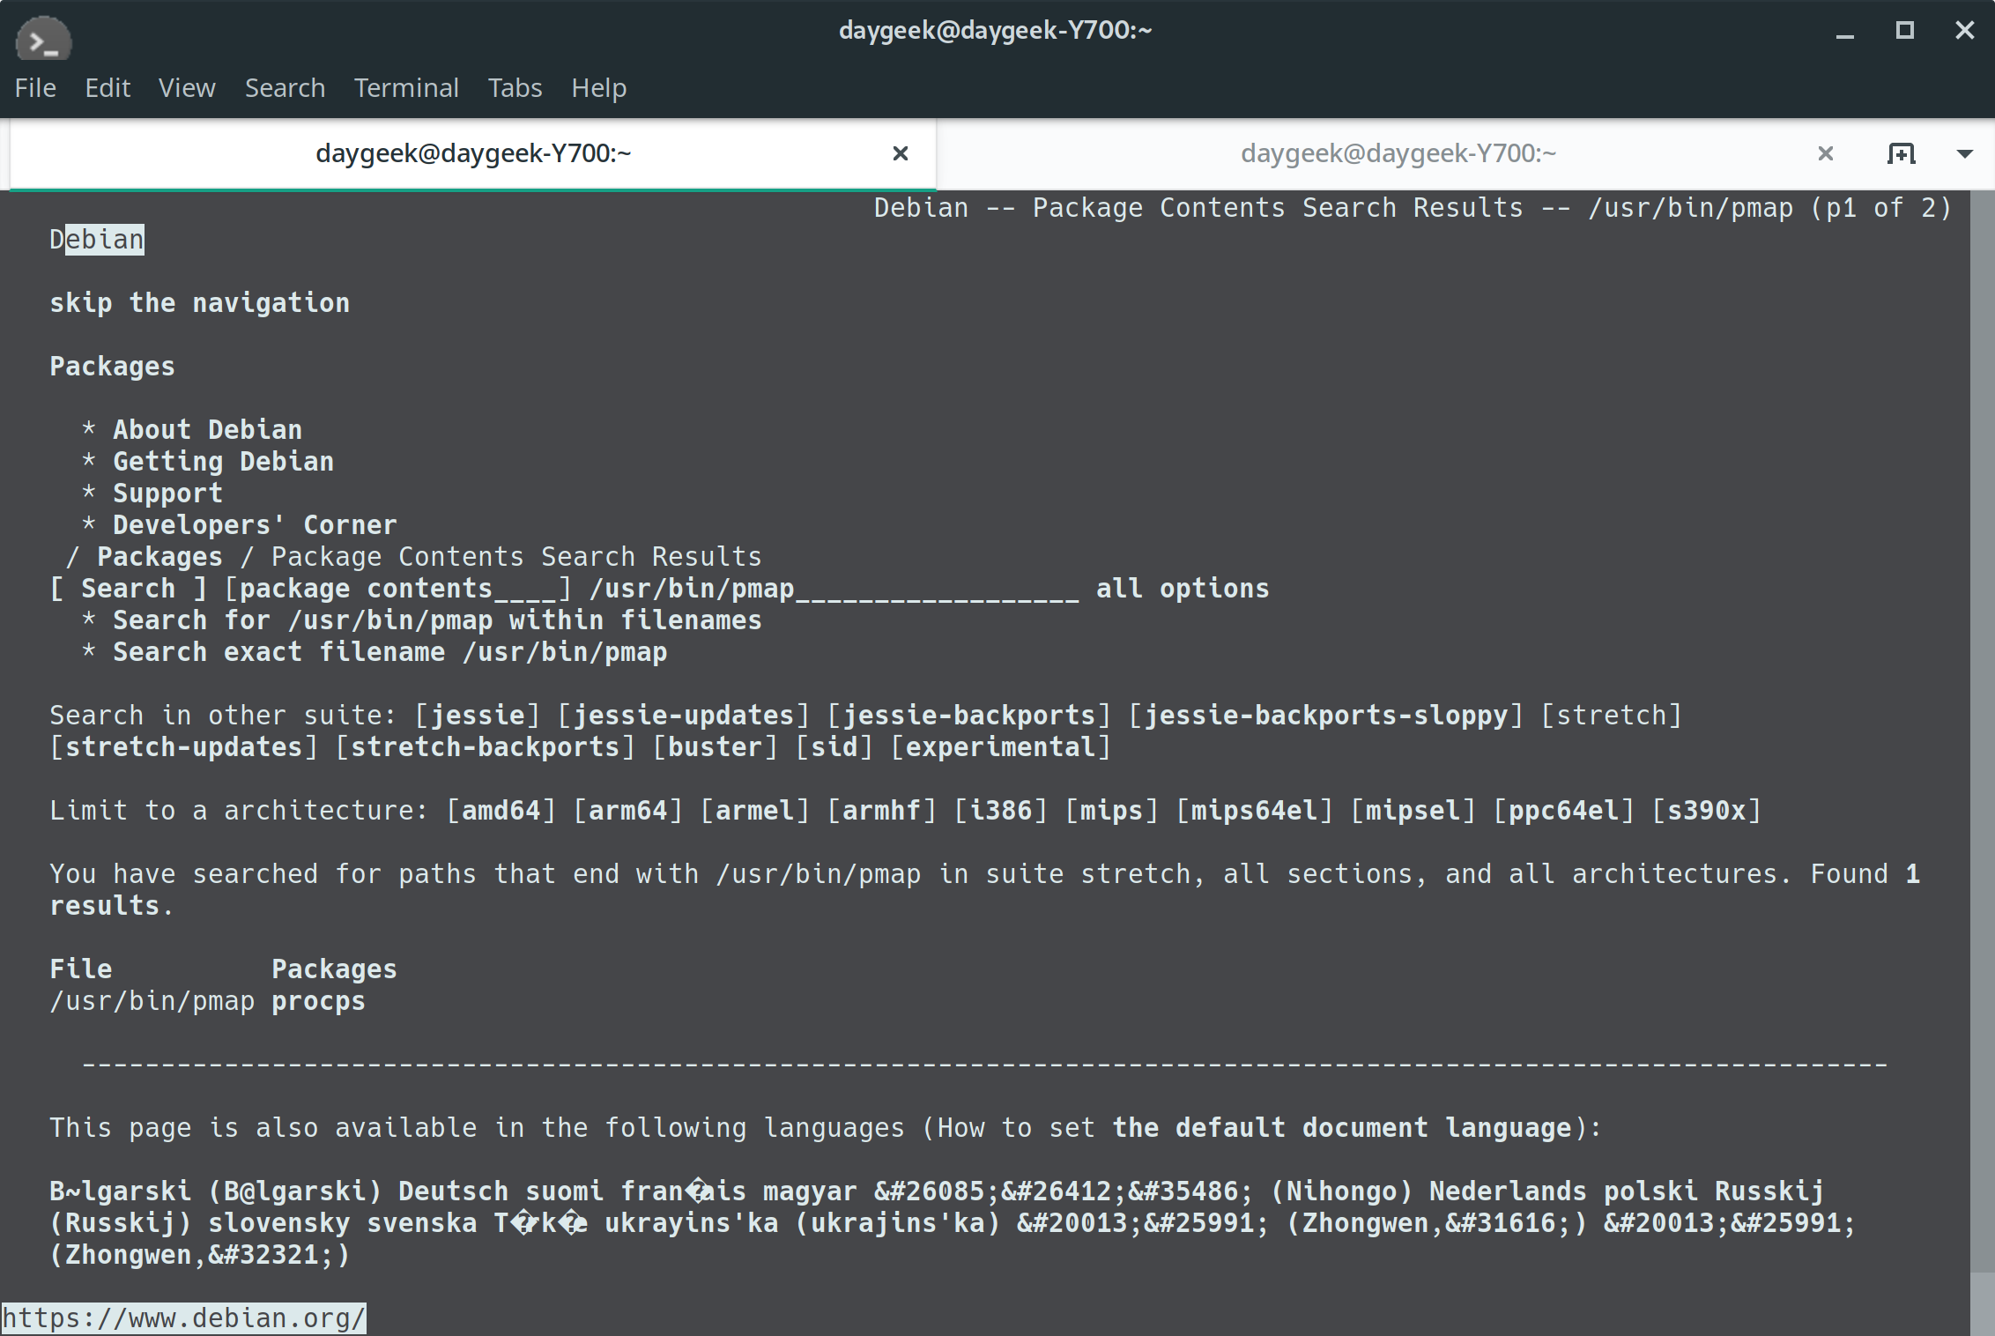Viewport: 1995px width, 1336px height.
Task: Open the package contents selection dropdown
Action: 398,589
